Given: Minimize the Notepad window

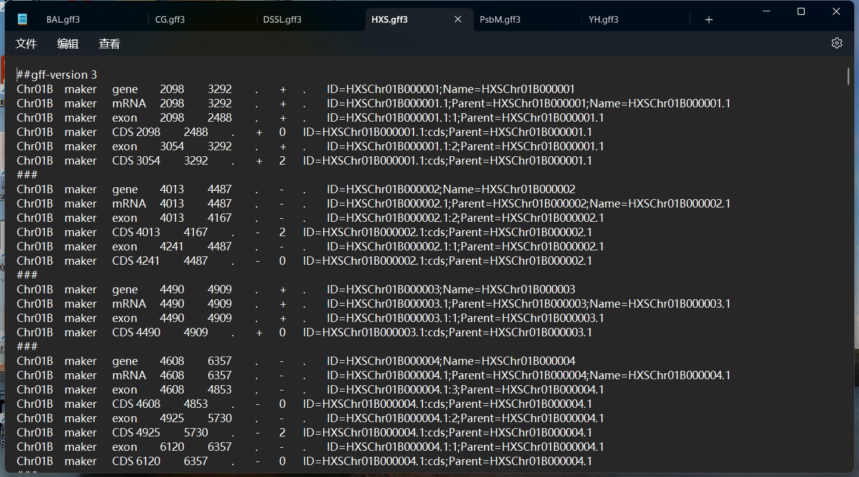Looking at the screenshot, I should pyautogui.click(x=765, y=11).
